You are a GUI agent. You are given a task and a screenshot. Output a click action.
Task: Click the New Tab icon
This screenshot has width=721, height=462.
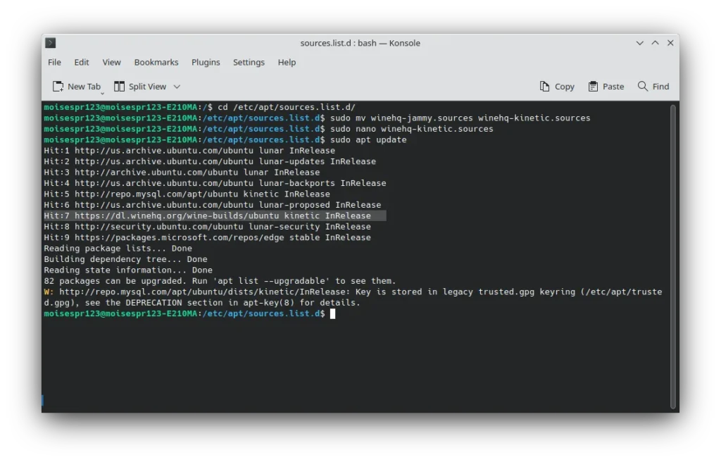pos(58,87)
